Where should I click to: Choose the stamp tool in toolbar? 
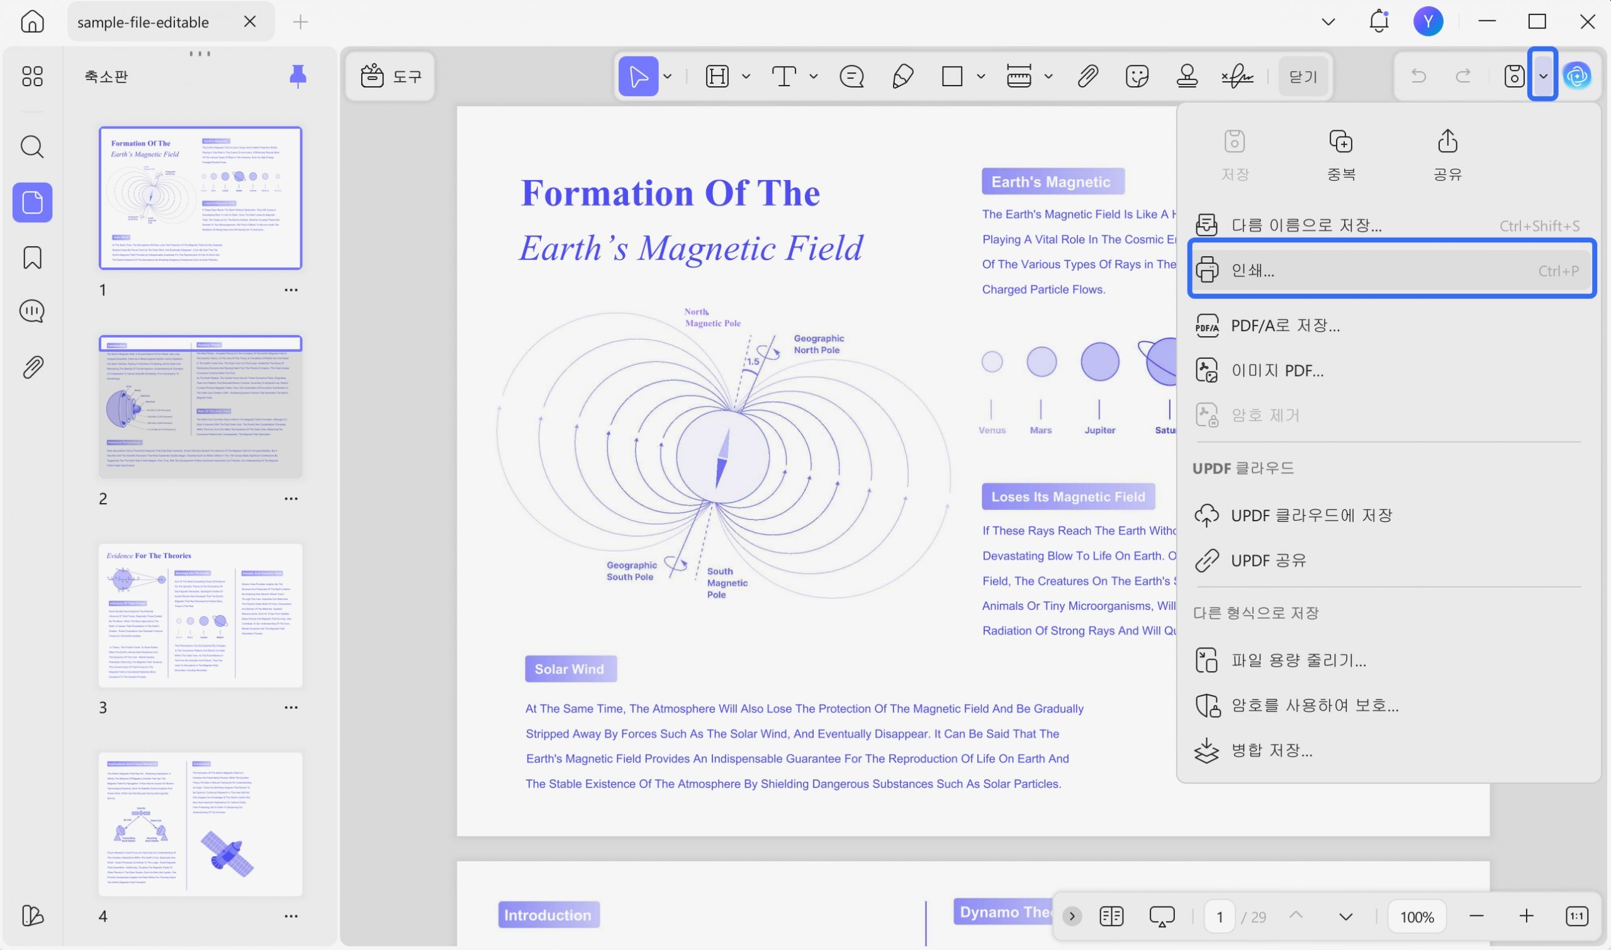1187,77
